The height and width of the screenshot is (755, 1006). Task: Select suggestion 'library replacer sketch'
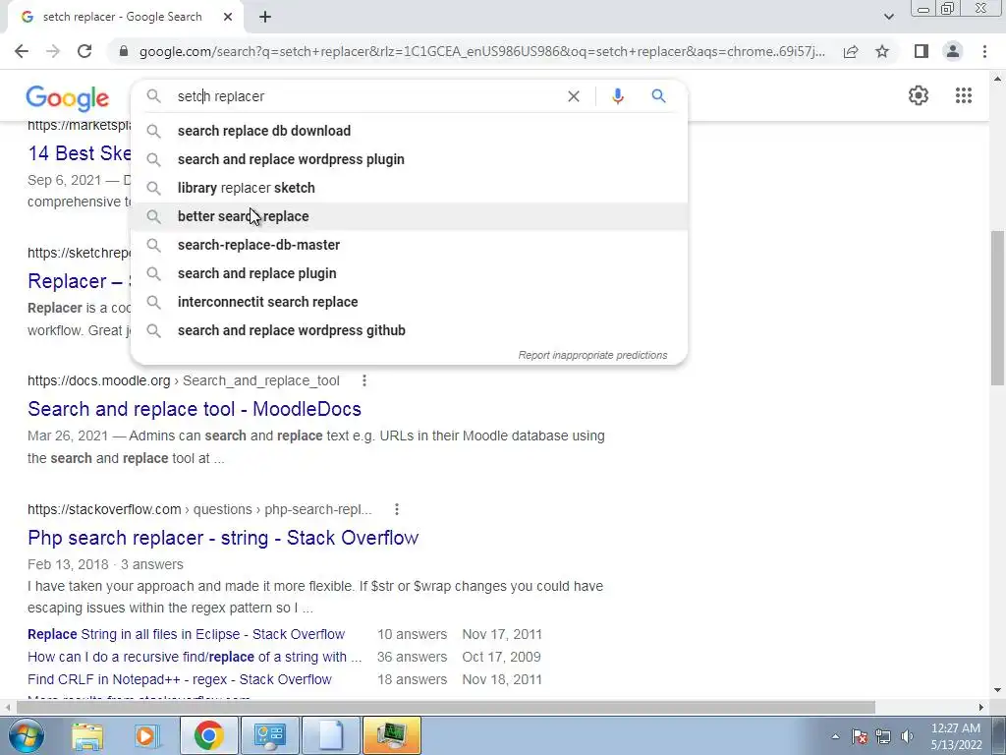tap(409, 188)
